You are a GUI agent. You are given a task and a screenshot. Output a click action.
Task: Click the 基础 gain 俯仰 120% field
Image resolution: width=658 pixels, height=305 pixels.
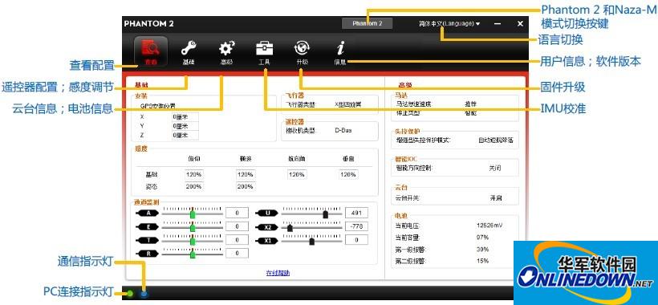(194, 174)
